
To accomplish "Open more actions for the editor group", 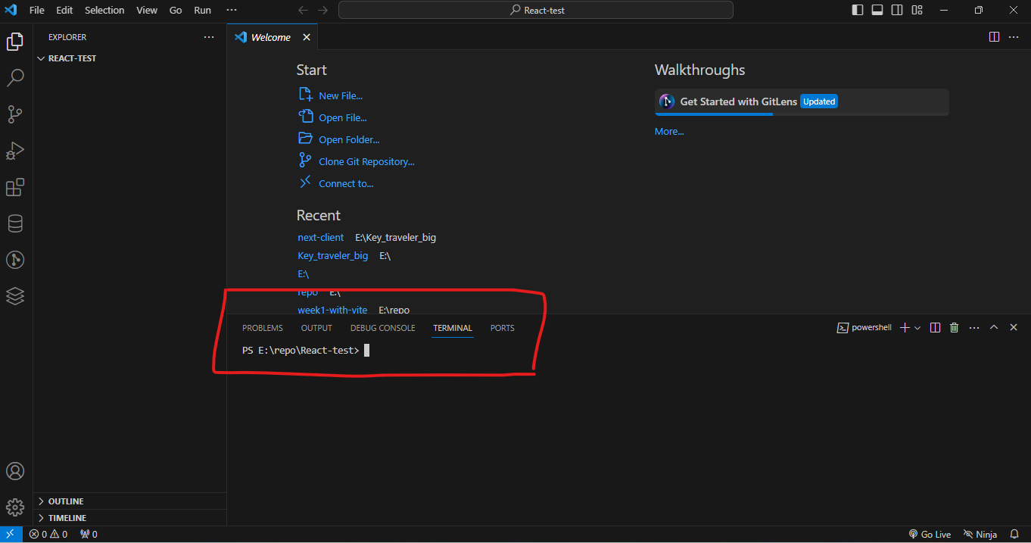I will (x=1014, y=36).
